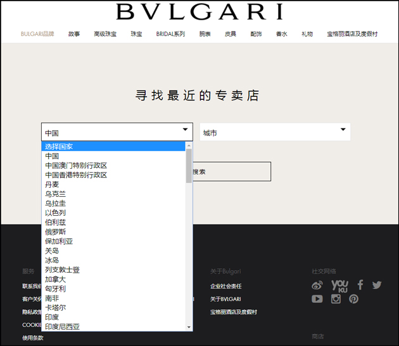Open 珠宝 menu item
This screenshot has width=399, height=346.
pyautogui.click(x=136, y=34)
